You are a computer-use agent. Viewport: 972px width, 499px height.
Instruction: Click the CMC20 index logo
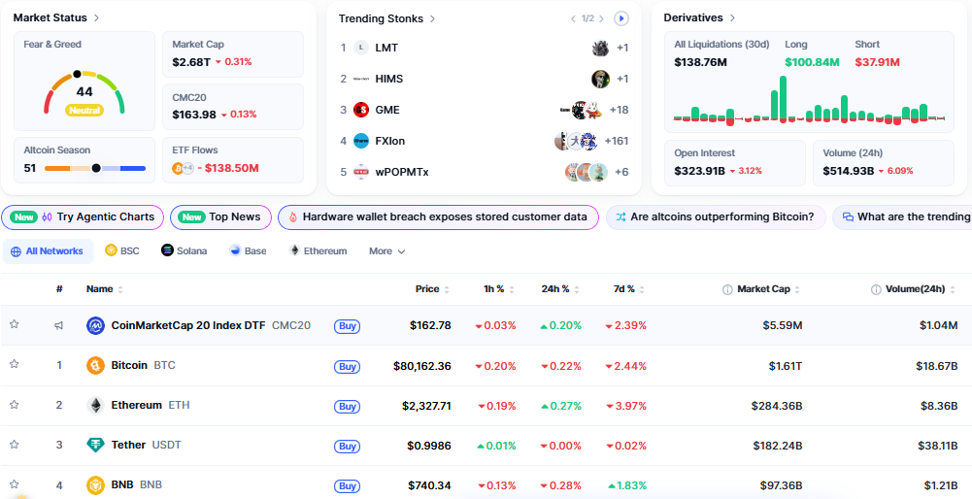click(95, 325)
